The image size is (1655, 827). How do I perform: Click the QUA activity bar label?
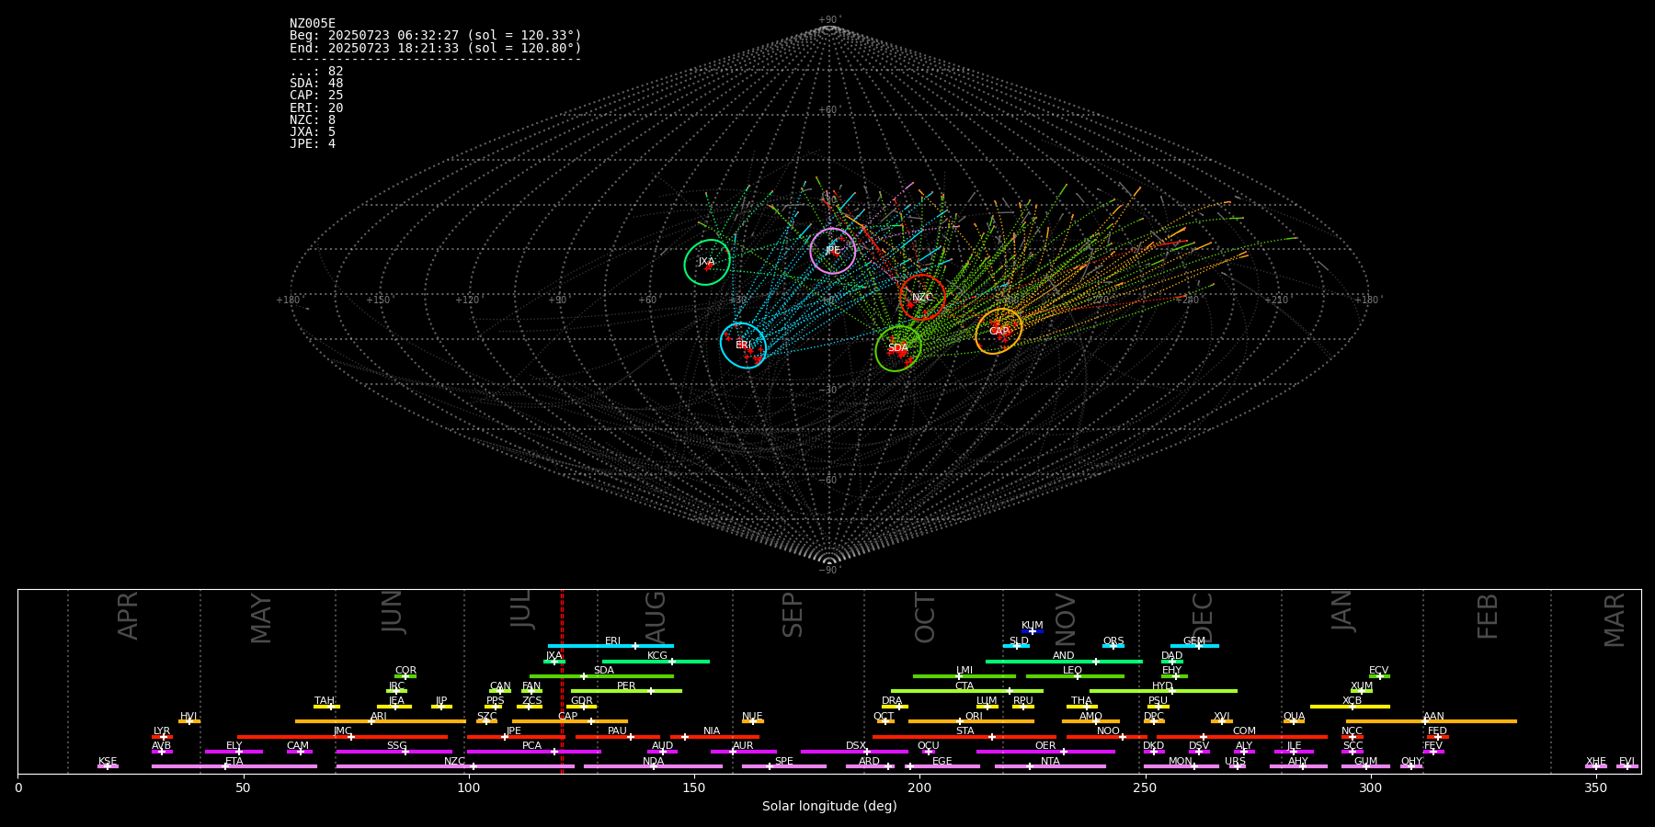coord(1295,717)
